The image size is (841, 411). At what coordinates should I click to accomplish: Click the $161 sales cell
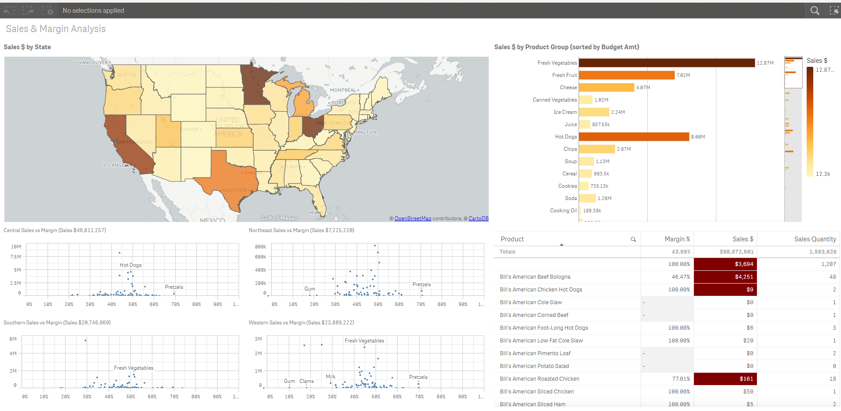725,379
